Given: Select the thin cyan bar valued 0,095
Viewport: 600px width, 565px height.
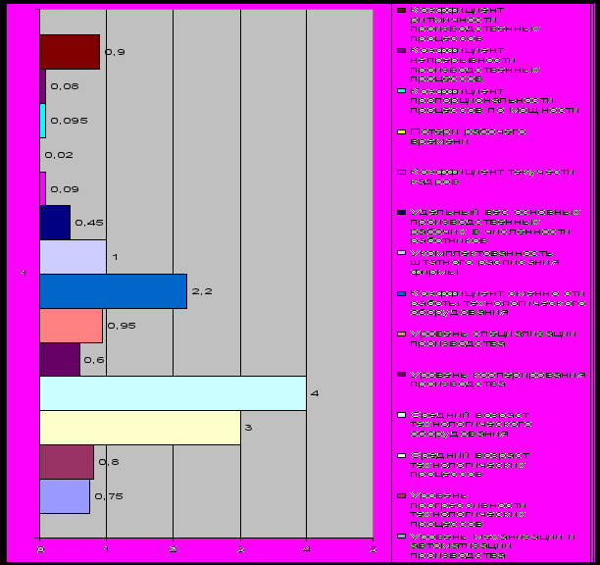Looking at the screenshot, I should point(43,121).
